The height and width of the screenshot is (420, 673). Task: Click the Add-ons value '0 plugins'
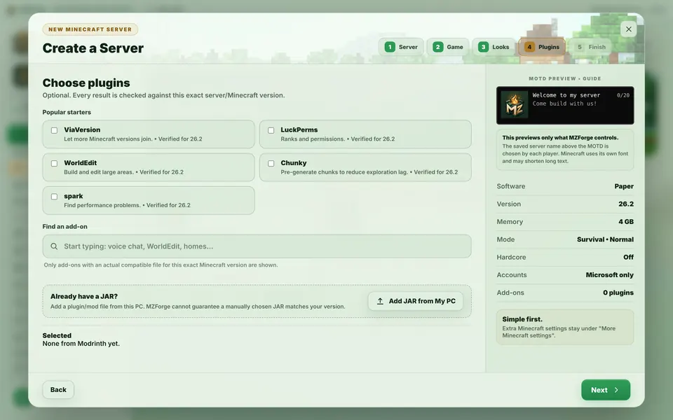618,293
